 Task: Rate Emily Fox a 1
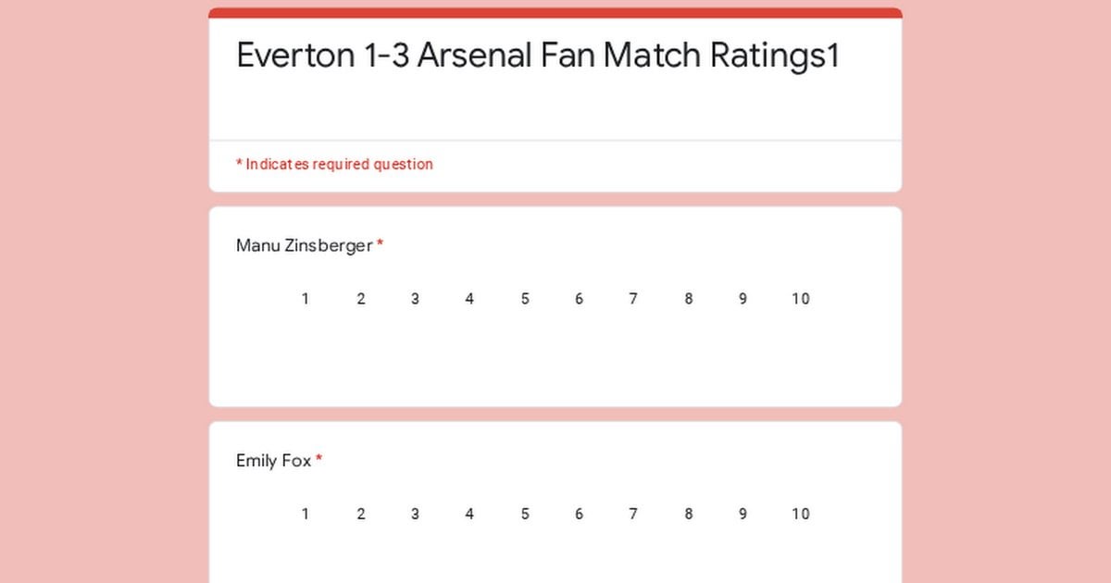point(306,515)
